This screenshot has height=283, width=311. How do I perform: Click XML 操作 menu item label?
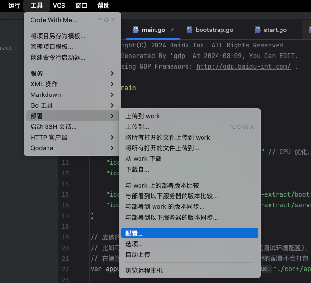[44, 84]
